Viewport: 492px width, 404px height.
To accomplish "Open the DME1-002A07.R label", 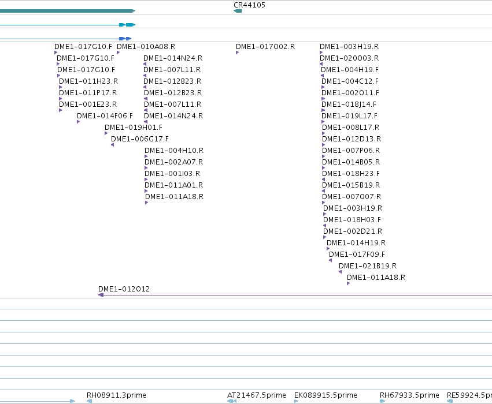I will coord(174,162).
